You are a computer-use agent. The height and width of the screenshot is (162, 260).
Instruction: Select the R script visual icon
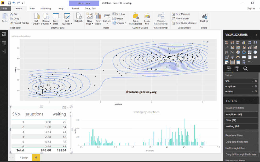click(244, 62)
